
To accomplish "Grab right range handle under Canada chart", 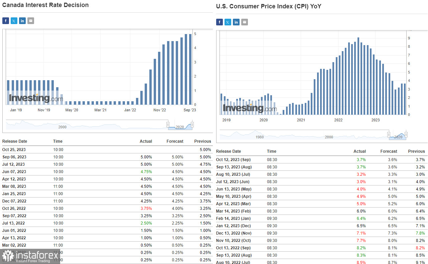I will [x=192, y=125].
